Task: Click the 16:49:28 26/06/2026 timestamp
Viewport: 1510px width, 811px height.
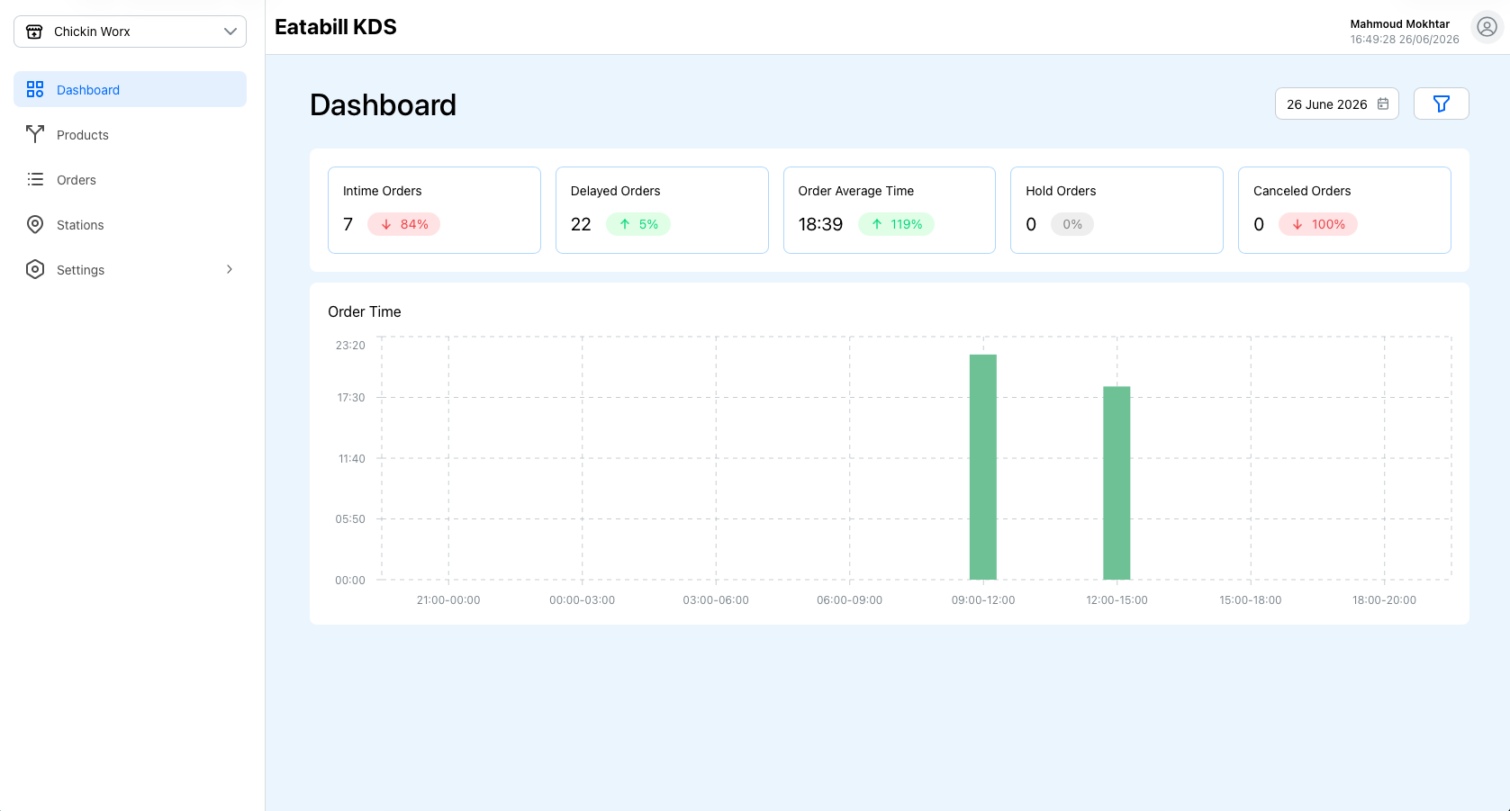Action: 1405,40
